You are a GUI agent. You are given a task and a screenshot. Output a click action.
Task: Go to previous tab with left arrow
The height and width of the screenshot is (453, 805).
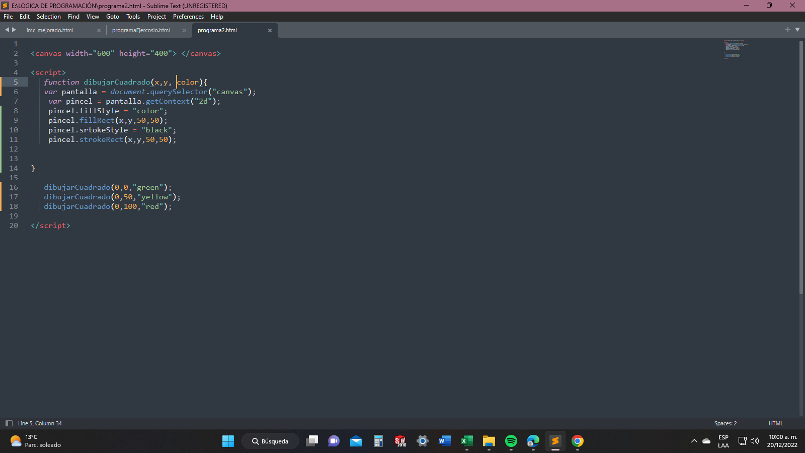7,30
